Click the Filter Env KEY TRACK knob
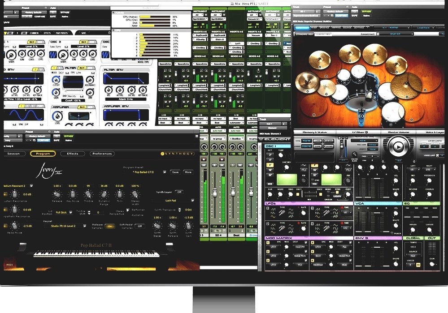 (x=143, y=90)
